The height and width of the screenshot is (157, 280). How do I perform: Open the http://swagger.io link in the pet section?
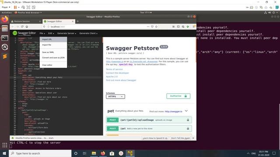[x=173, y=112]
